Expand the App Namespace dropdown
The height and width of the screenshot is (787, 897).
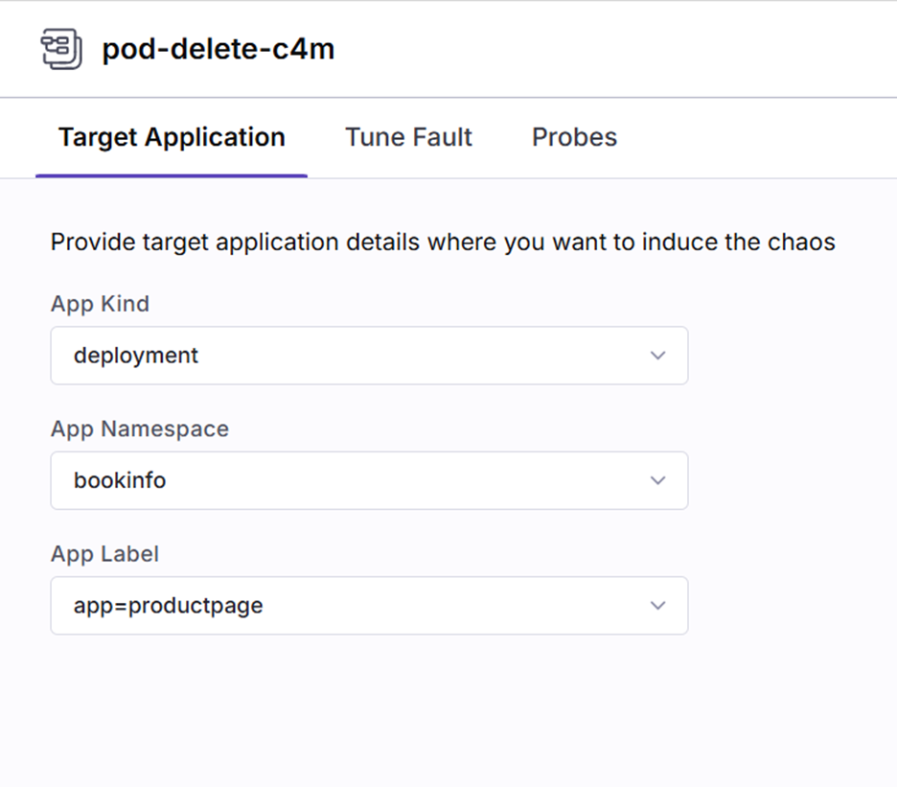click(x=369, y=480)
